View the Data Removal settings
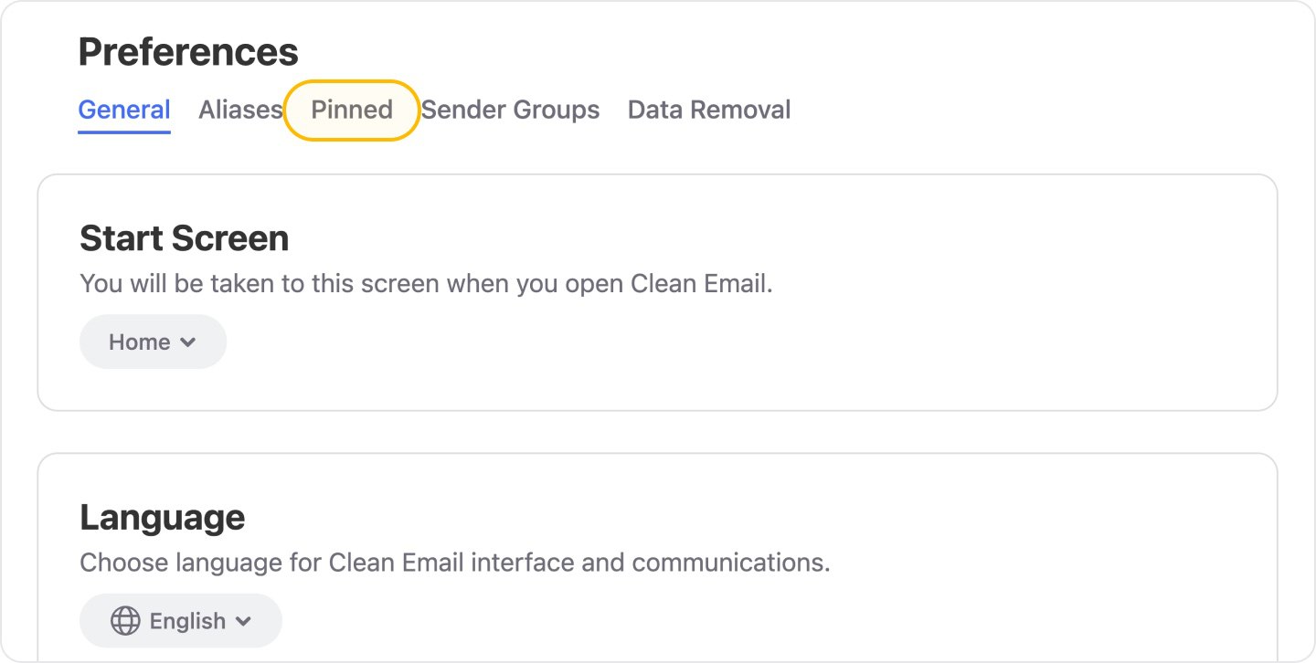 pyautogui.click(x=708, y=110)
